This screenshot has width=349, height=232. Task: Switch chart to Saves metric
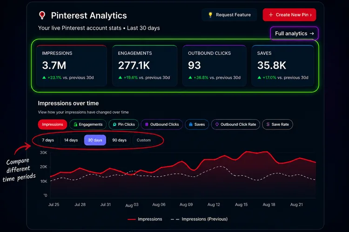pos(197,124)
